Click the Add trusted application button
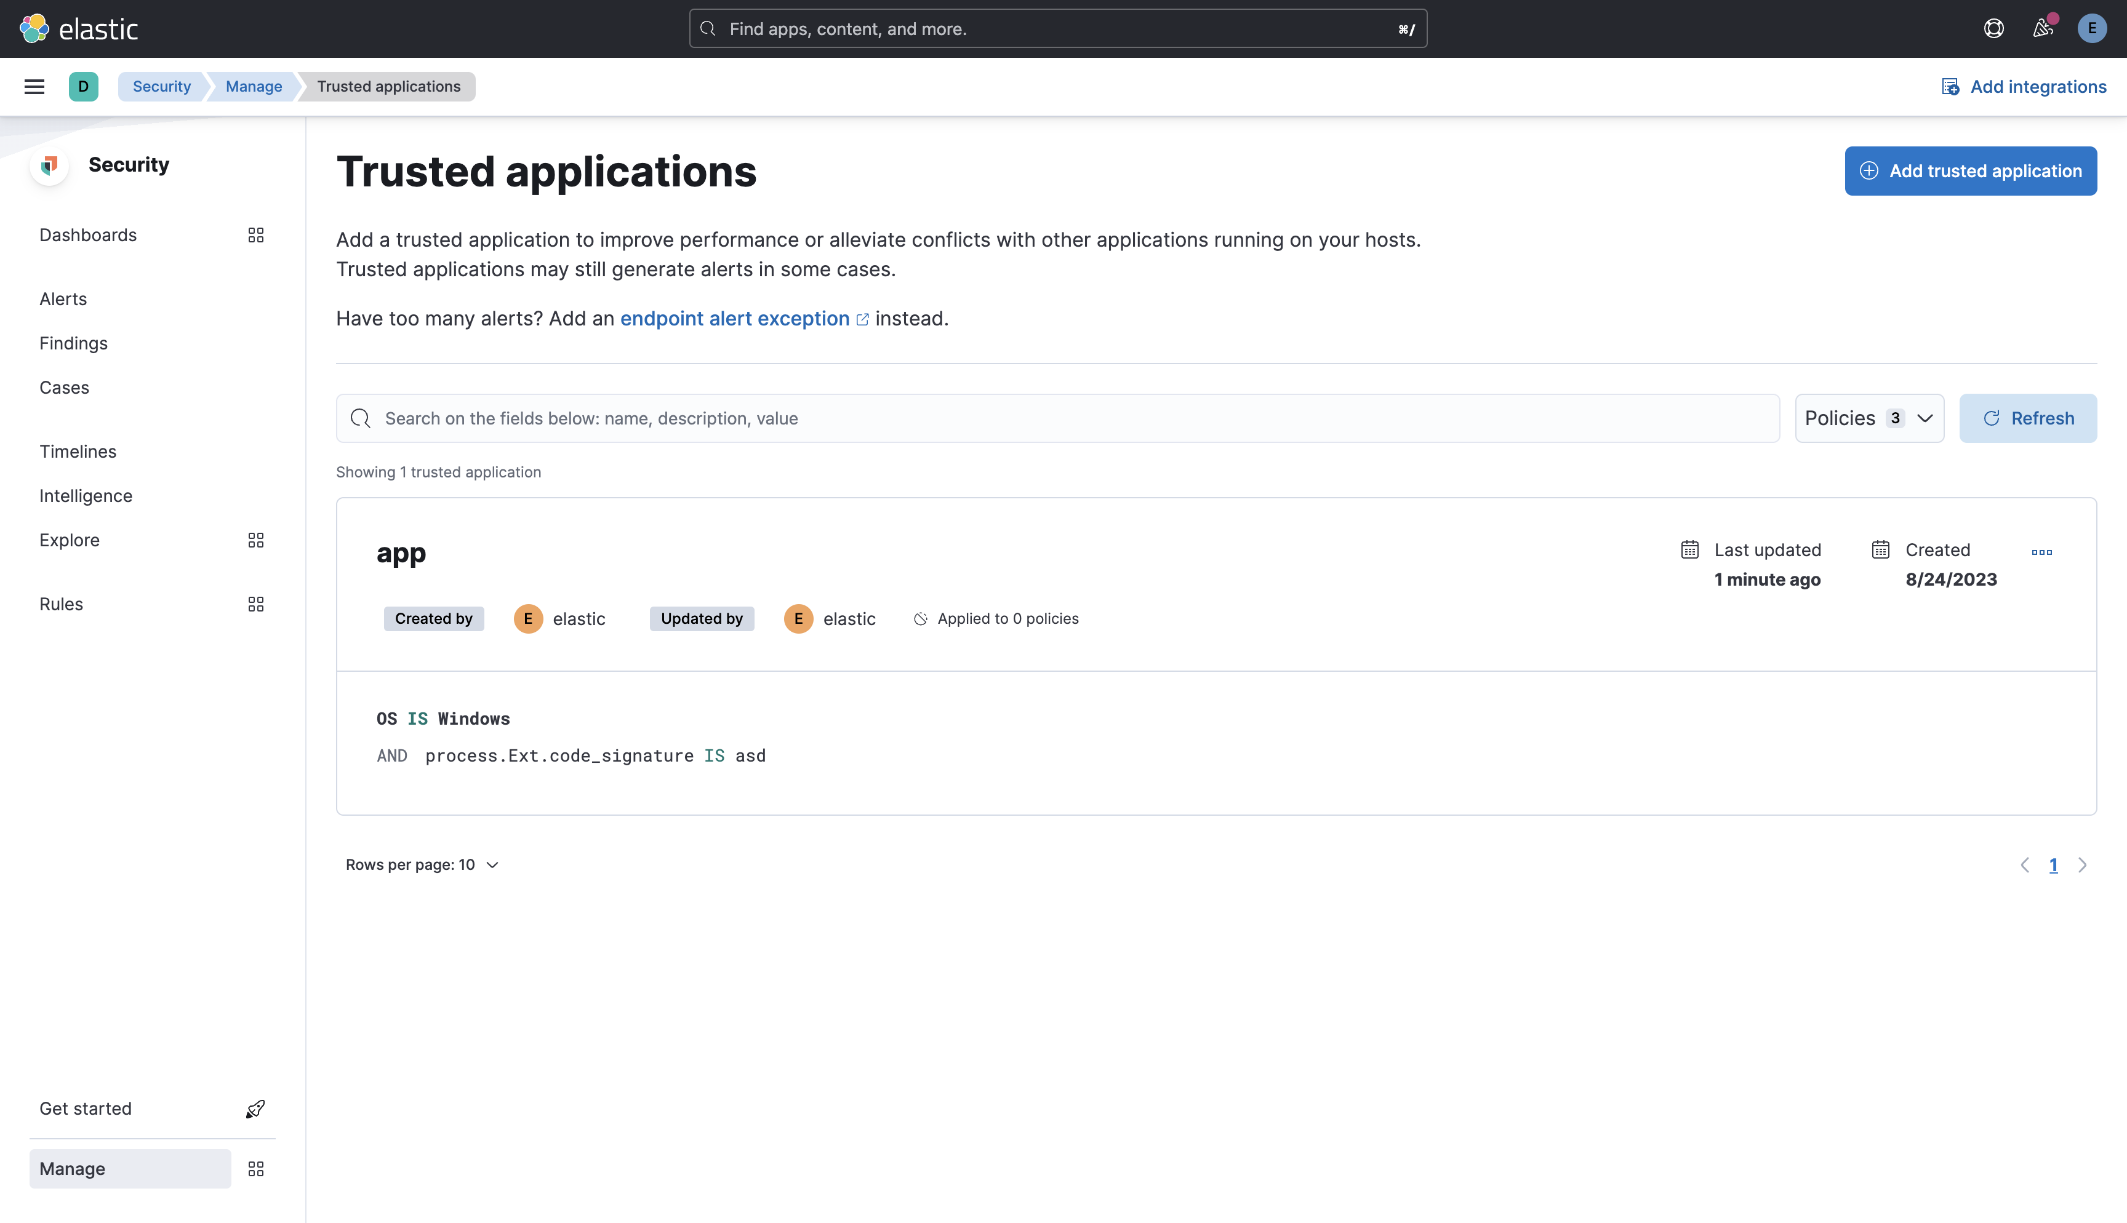Screen dimensions: 2127x1223 click(1971, 172)
